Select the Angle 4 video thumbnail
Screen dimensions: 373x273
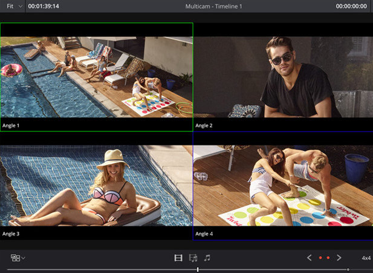[283, 186]
